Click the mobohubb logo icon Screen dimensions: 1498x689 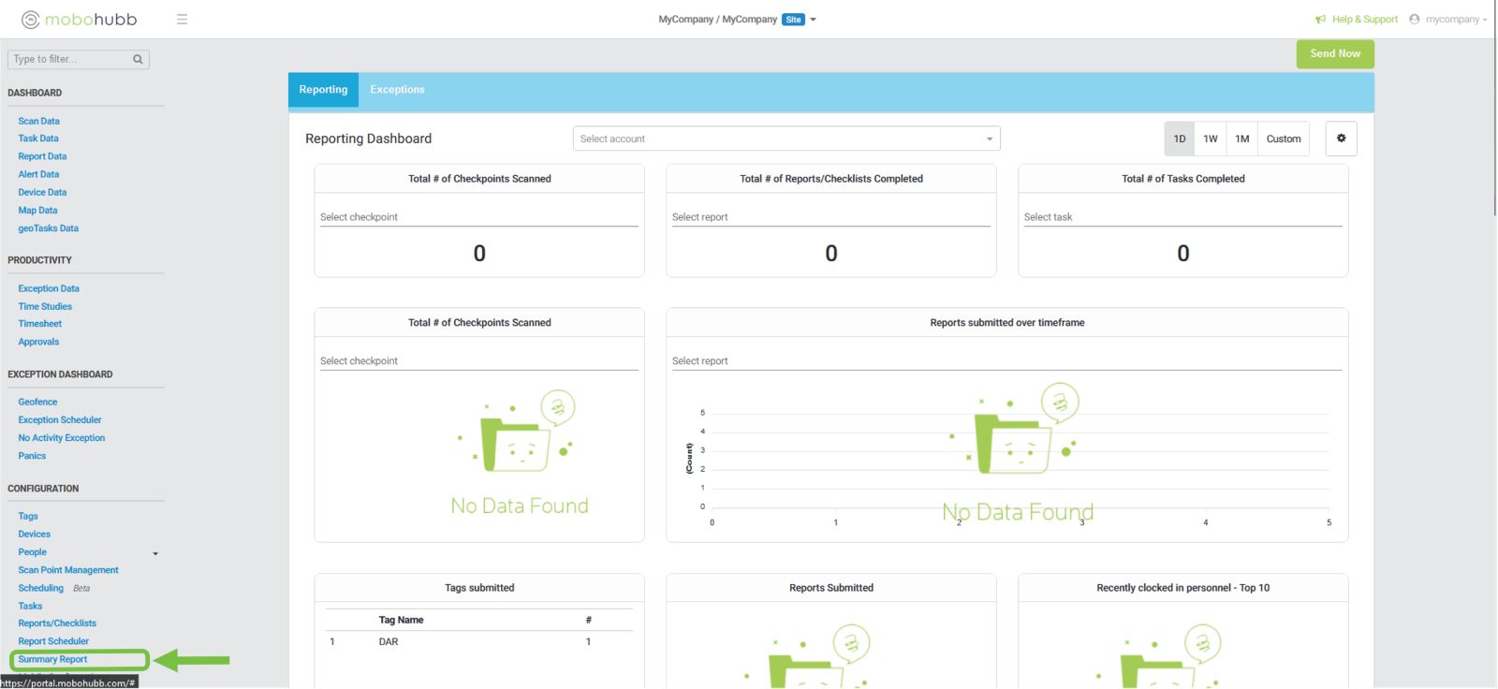pyautogui.click(x=31, y=20)
